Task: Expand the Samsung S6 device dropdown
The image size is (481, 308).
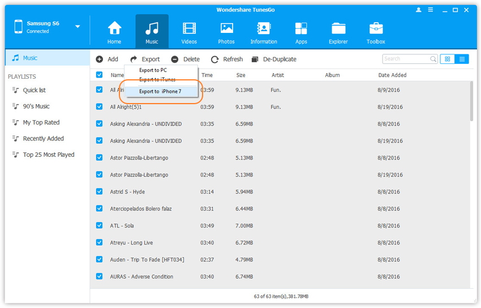Action: 78,27
